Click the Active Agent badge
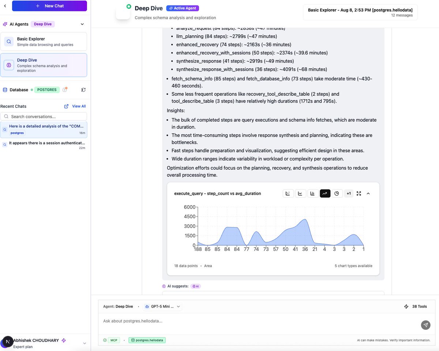This screenshot has height=351, width=439. 183,8
